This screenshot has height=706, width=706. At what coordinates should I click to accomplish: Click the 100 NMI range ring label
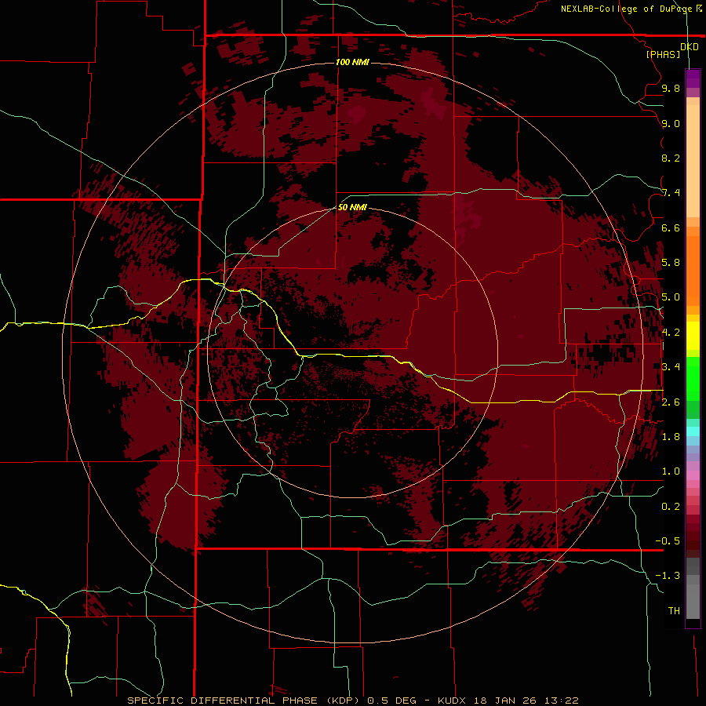click(x=352, y=62)
